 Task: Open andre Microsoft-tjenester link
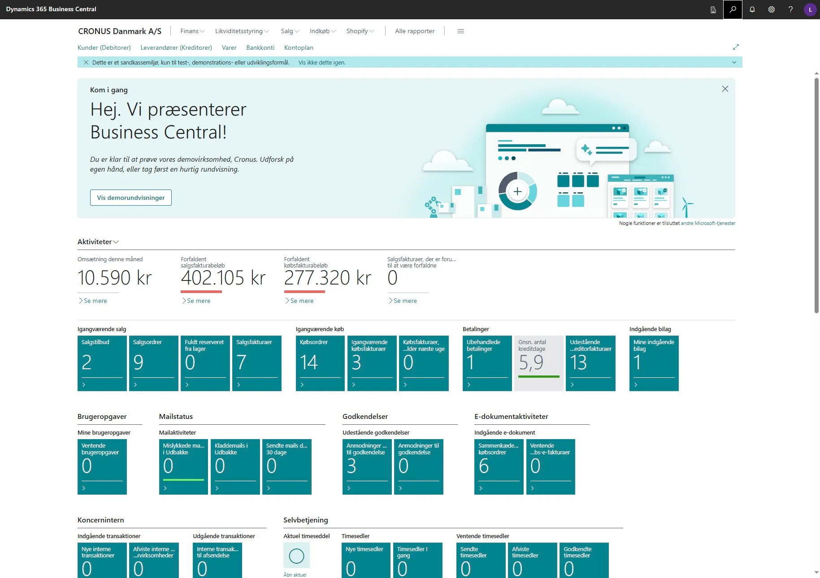(708, 223)
